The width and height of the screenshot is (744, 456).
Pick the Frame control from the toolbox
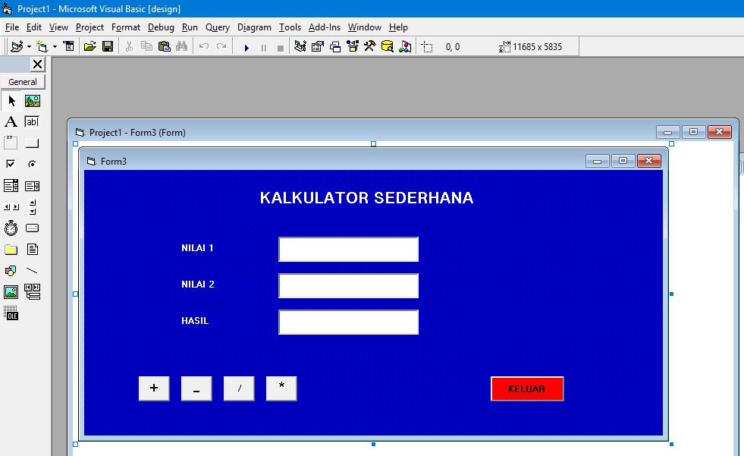(11, 143)
